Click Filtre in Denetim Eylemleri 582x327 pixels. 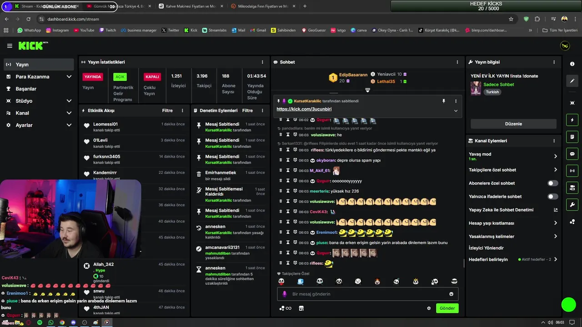[247, 110]
